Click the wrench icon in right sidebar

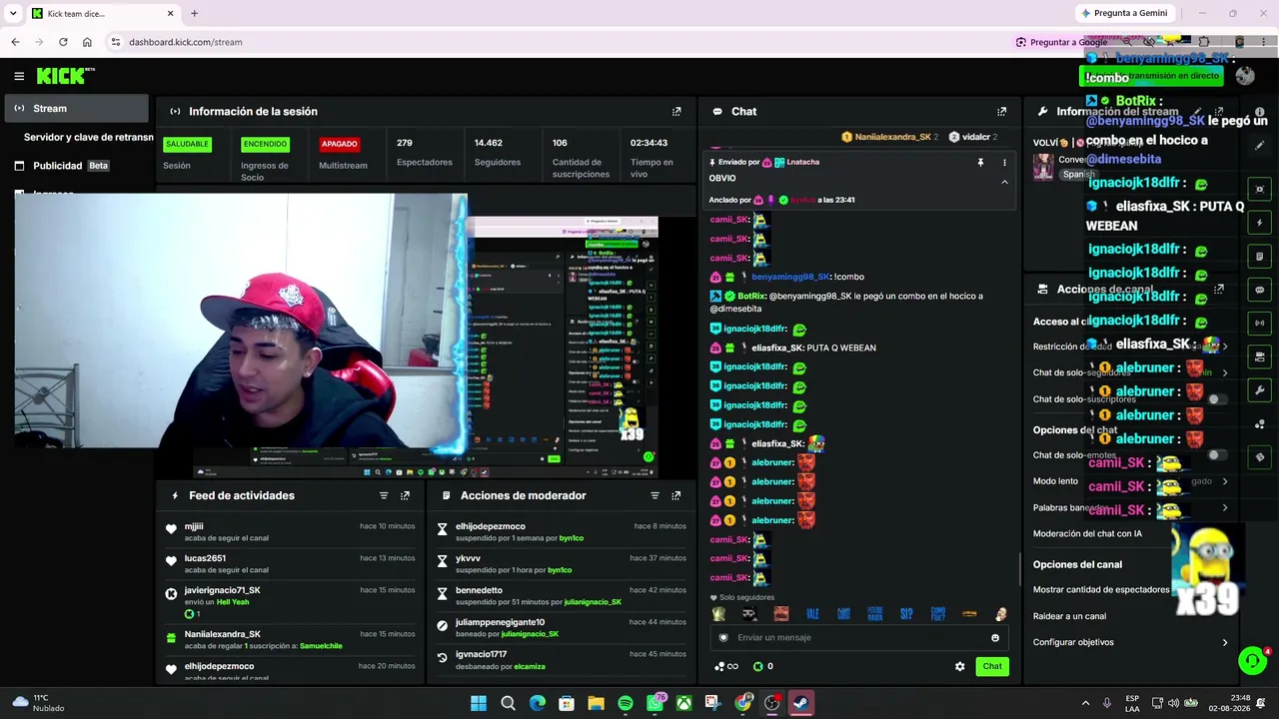1260,390
